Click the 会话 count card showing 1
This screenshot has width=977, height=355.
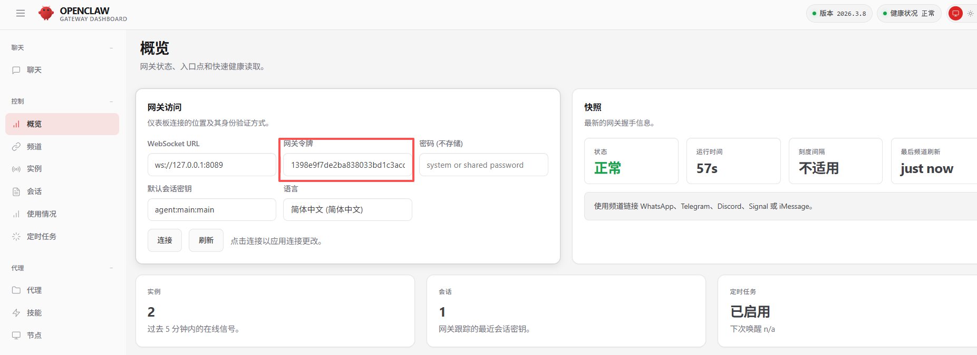566,311
